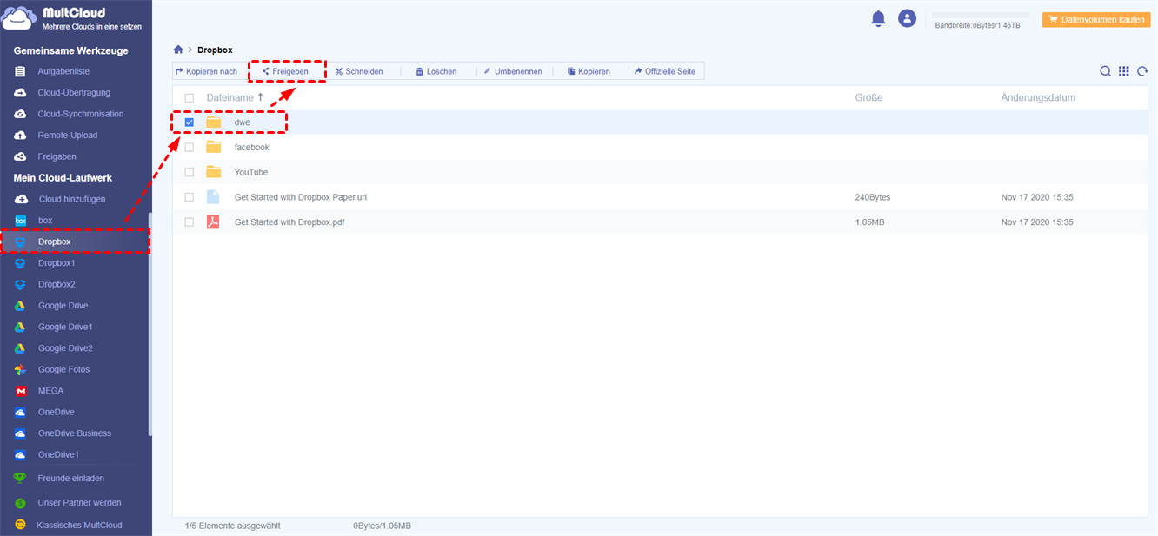Click Kopieren in toolbar
This screenshot has width=1158, height=536.
pos(589,71)
